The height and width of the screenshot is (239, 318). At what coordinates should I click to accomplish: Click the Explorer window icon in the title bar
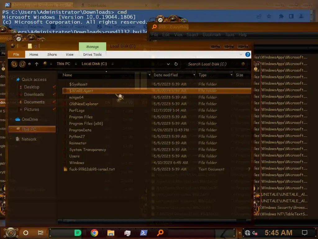tap(13, 46)
